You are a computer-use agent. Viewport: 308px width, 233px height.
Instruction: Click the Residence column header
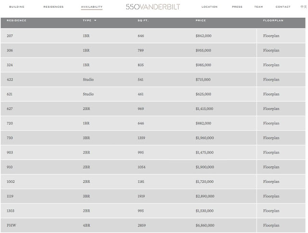(16, 21)
